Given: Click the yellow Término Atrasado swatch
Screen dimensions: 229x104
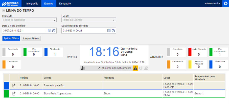Looking at the screenshot, I should (x=190, y=64).
